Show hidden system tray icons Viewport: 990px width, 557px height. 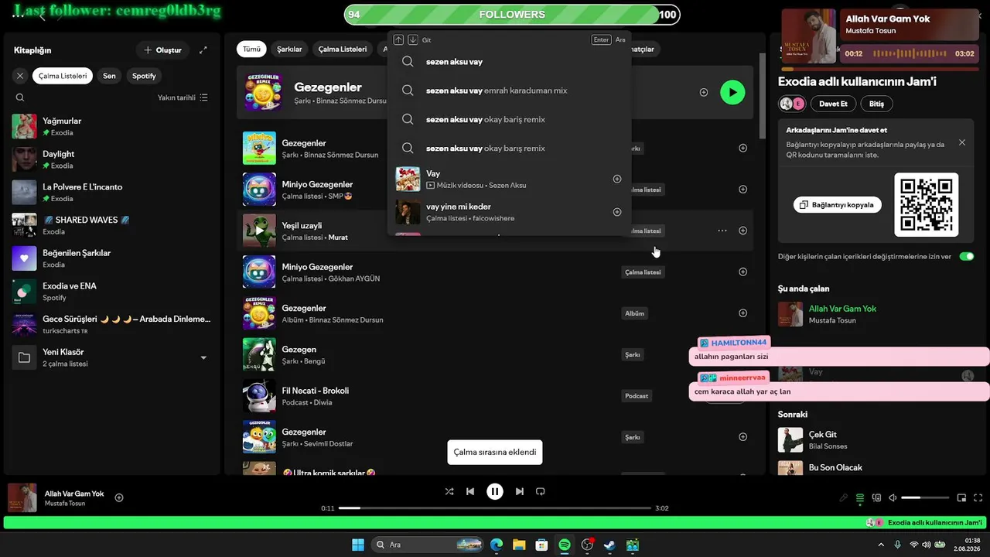pyautogui.click(x=880, y=545)
